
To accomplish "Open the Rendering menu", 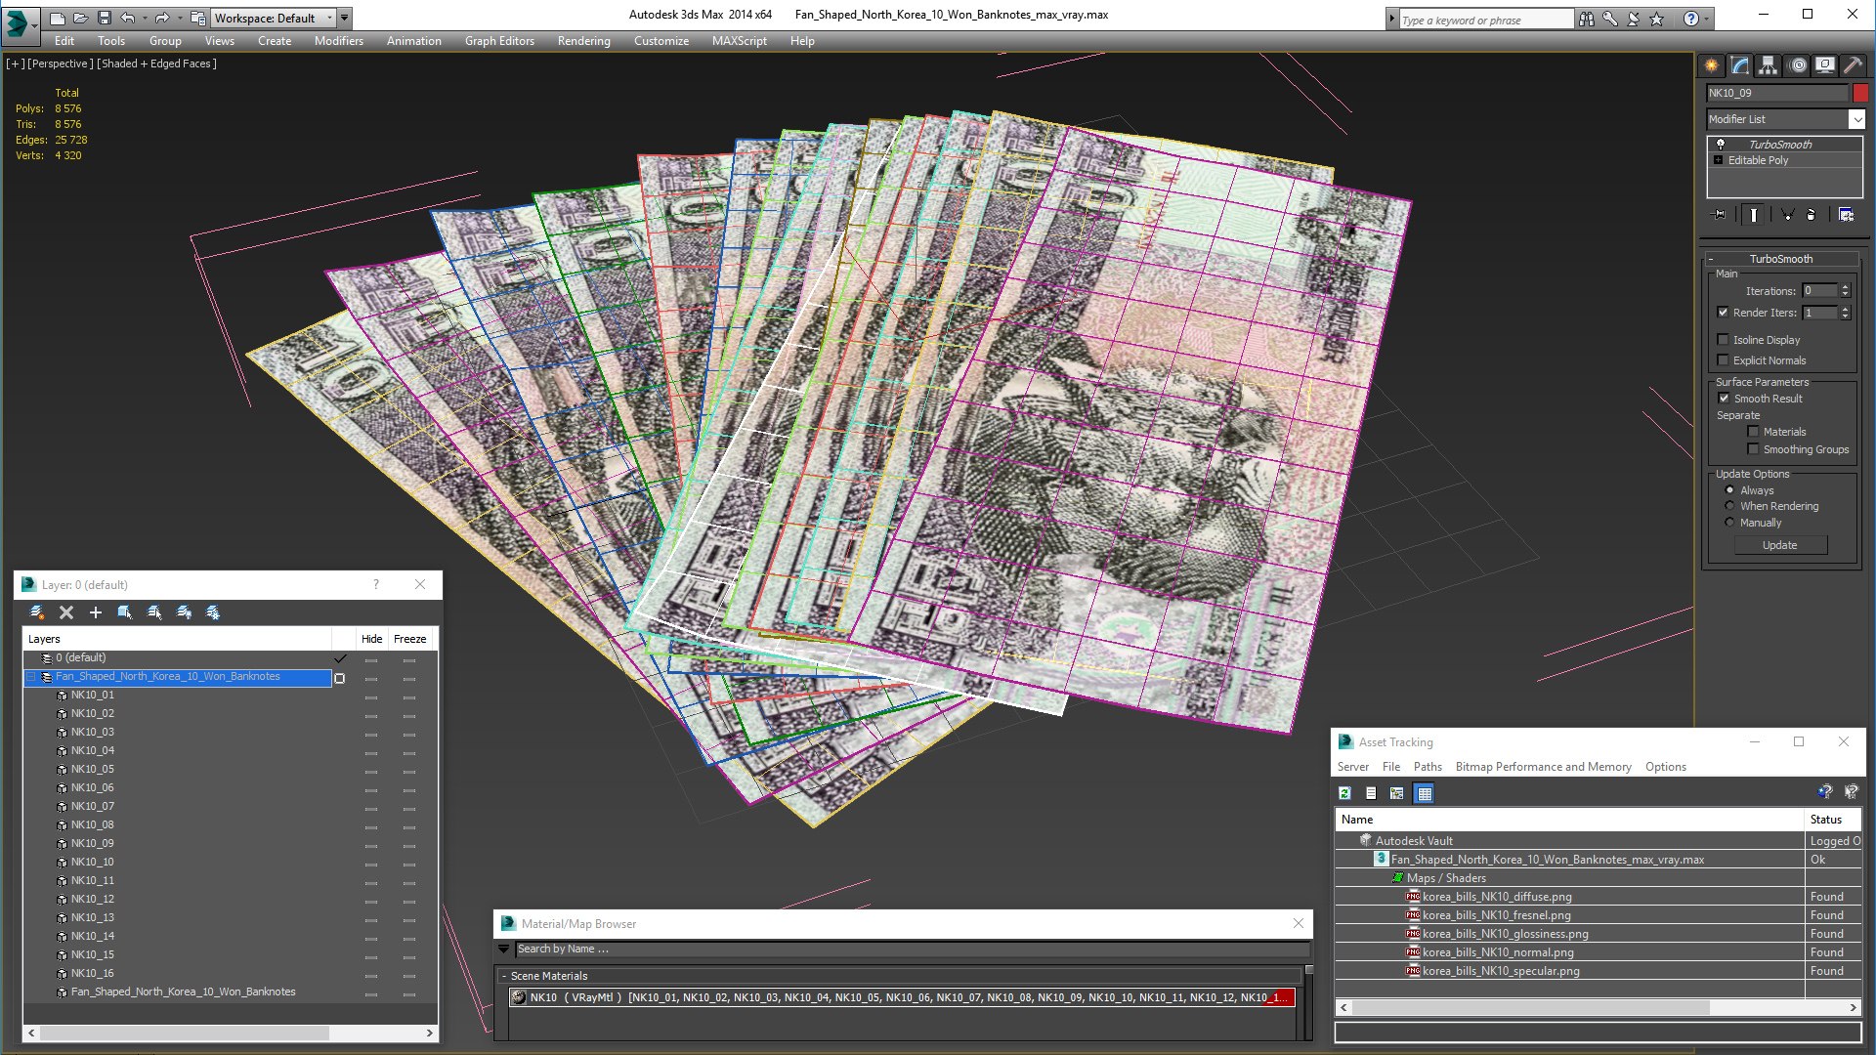I will (583, 41).
